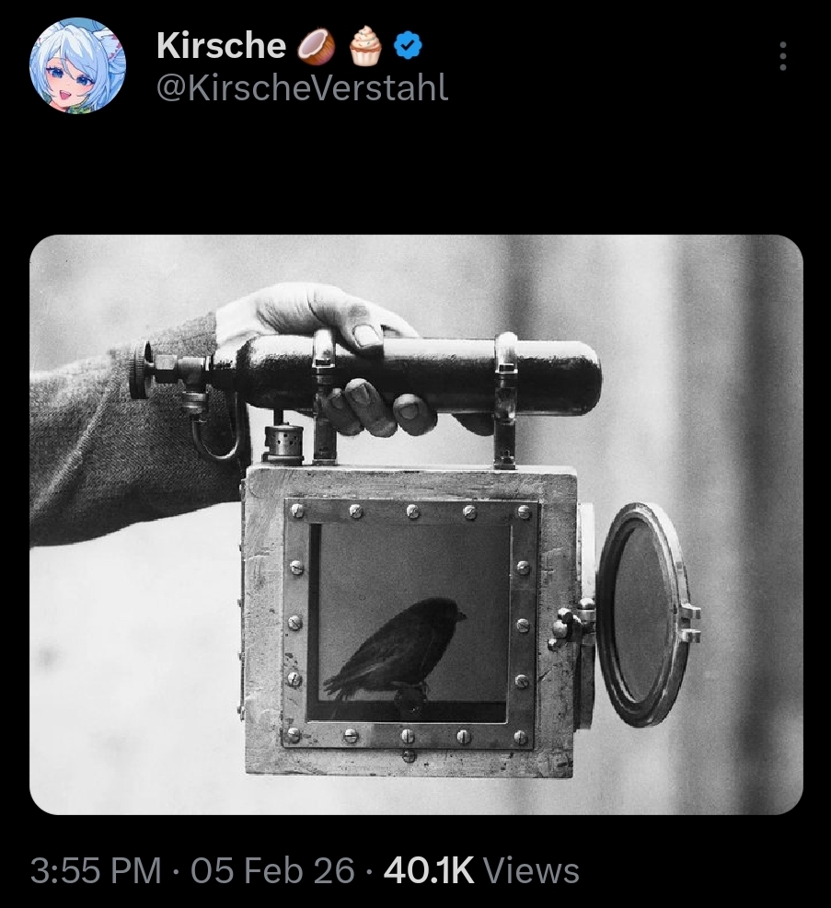Screen dimensions: 831x908
Task: Click the 05 Feb 26 date
Action: coord(272,871)
